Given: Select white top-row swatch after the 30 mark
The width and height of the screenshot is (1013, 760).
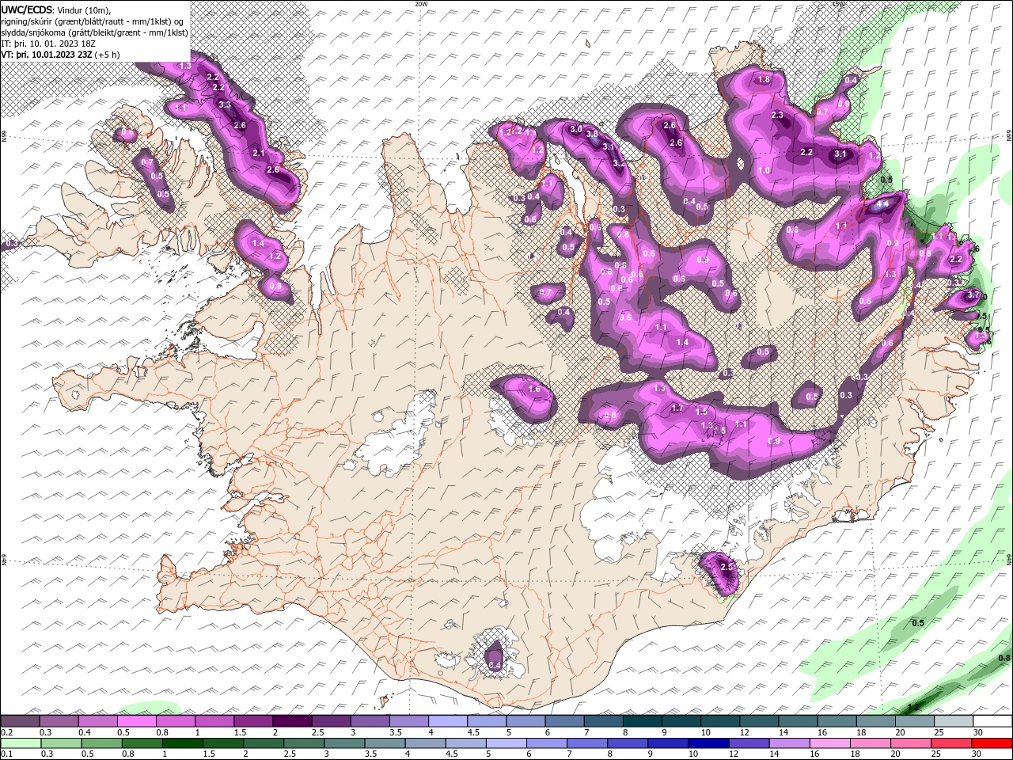Looking at the screenshot, I should point(991,721).
